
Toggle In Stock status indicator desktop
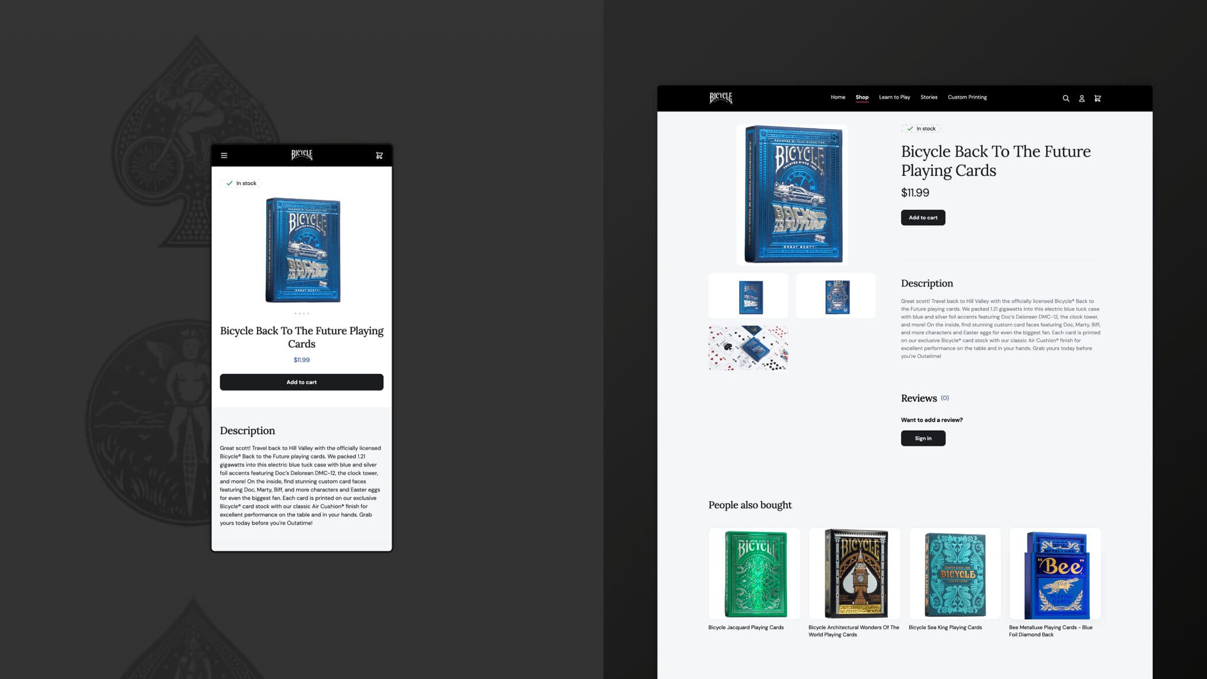click(x=922, y=128)
